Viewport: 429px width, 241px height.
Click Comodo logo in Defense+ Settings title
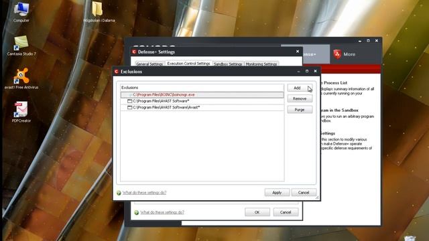[x=134, y=52]
